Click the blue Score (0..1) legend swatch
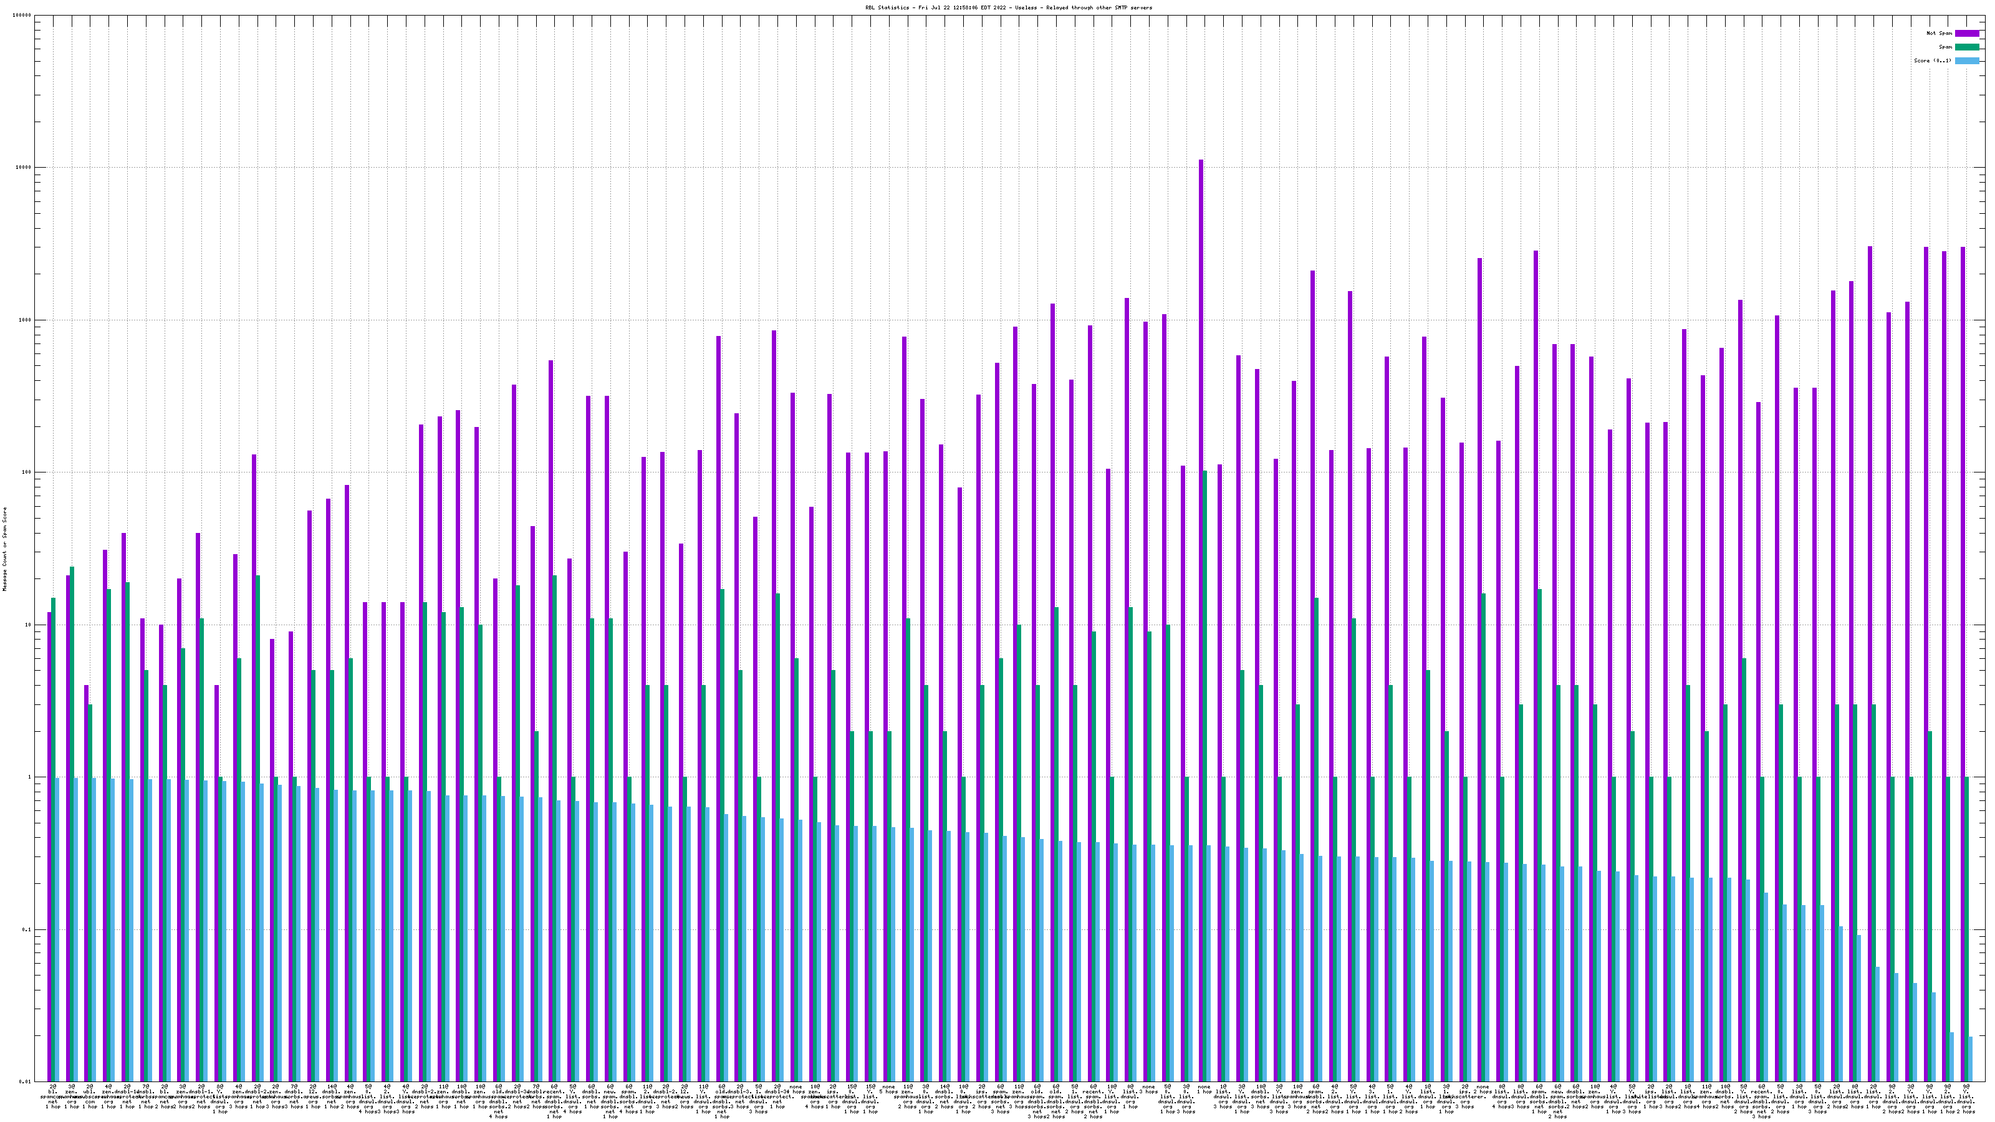 [x=1966, y=60]
